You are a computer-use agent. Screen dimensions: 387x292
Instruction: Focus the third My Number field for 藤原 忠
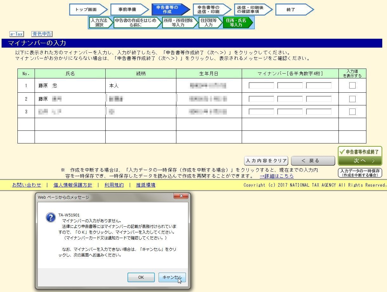(319, 85)
